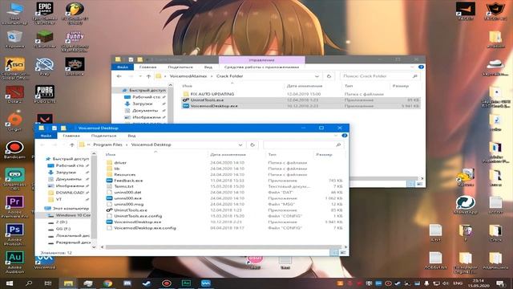Open Управление tab in Crack Folder window
This screenshot has height=289, width=513.
[262, 60]
